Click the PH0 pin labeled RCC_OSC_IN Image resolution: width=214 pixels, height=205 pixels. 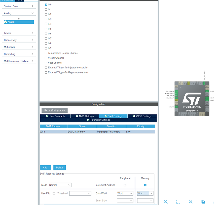176,96
